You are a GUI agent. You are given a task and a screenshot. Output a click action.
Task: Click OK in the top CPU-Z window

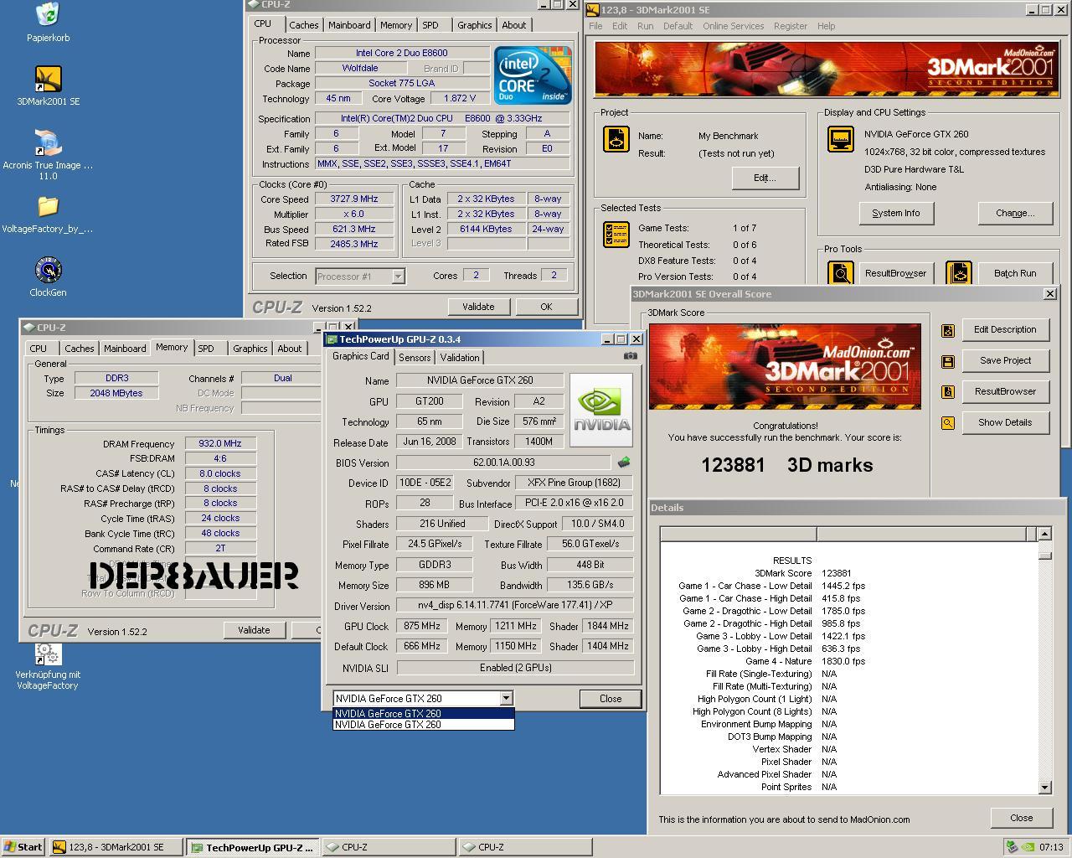pos(546,307)
